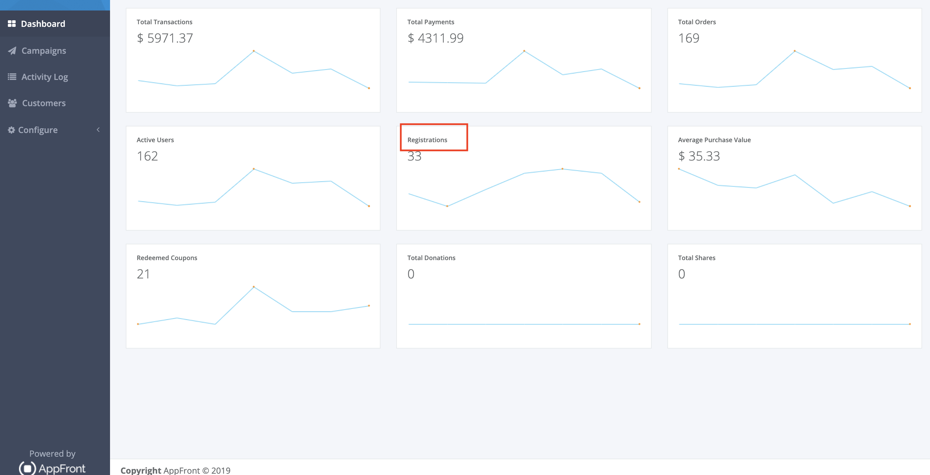Click the Registrations sparkline chart
The height and width of the screenshot is (475, 930).
[x=524, y=187]
